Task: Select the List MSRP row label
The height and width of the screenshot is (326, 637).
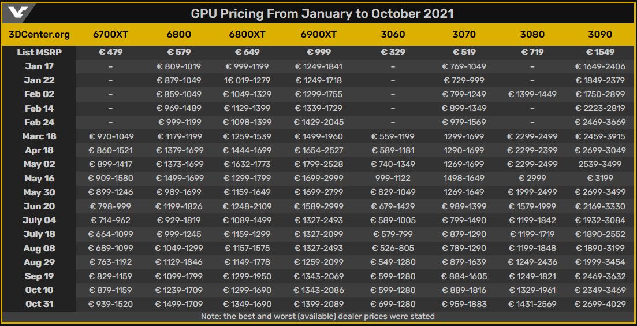Action: click(39, 52)
